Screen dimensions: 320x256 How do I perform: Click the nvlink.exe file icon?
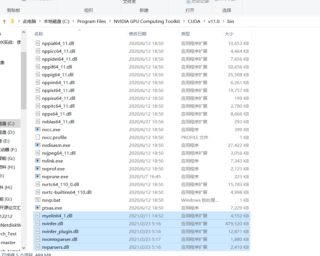pyautogui.click(x=38, y=161)
